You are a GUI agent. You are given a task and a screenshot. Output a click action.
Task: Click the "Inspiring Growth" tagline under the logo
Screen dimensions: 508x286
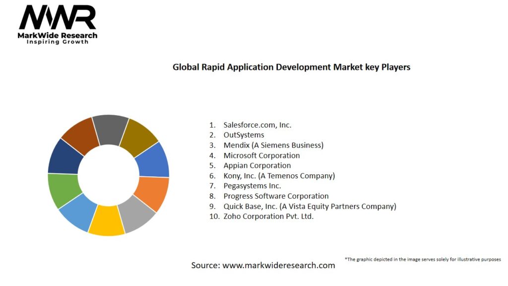coord(58,42)
